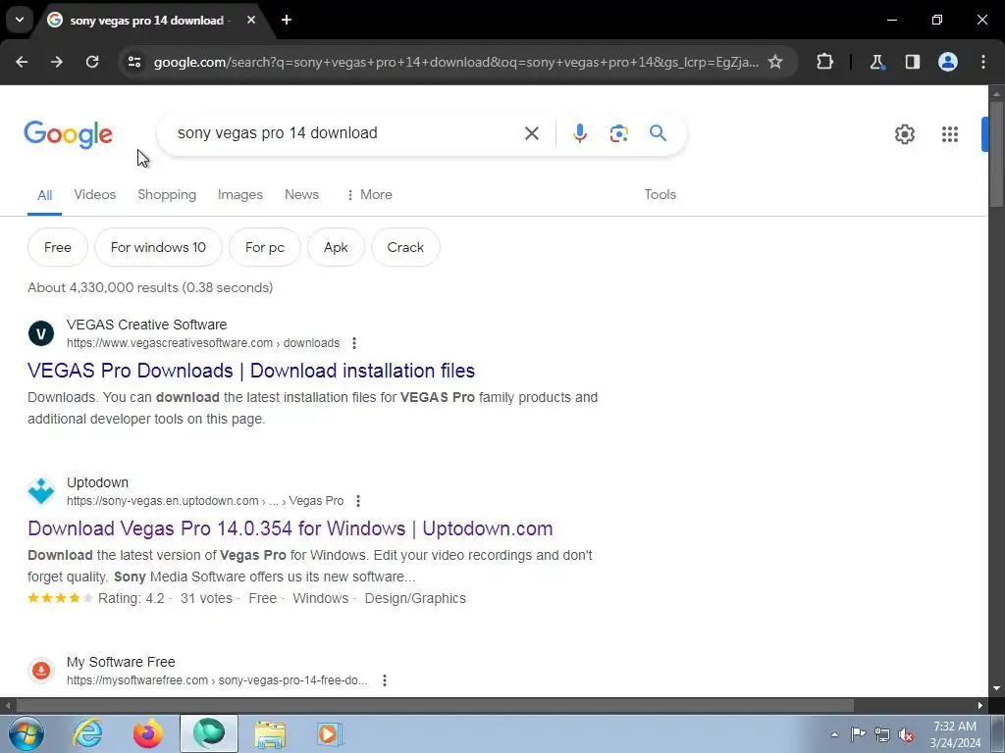Viewport: 1005px width, 753px height.
Task: Click the scroll right arrow
Action: (x=980, y=706)
